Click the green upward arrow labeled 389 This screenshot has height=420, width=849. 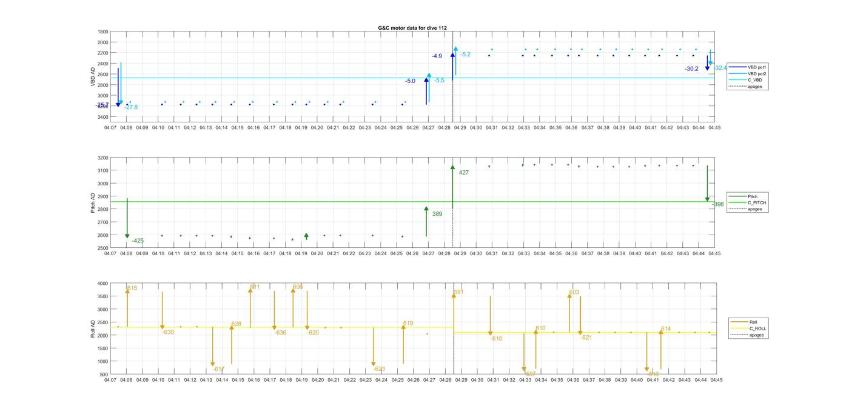pos(426,221)
